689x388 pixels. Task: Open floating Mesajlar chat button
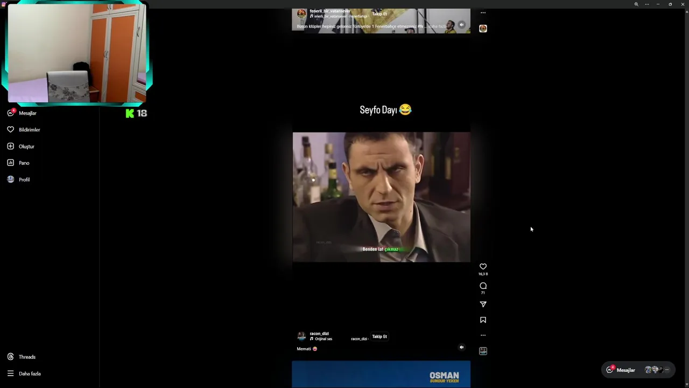[x=637, y=370]
